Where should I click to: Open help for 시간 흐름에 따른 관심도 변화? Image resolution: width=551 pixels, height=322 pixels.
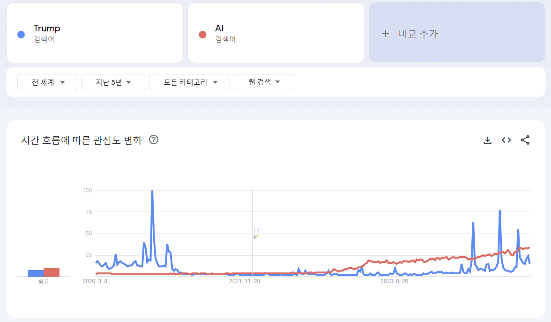(154, 139)
